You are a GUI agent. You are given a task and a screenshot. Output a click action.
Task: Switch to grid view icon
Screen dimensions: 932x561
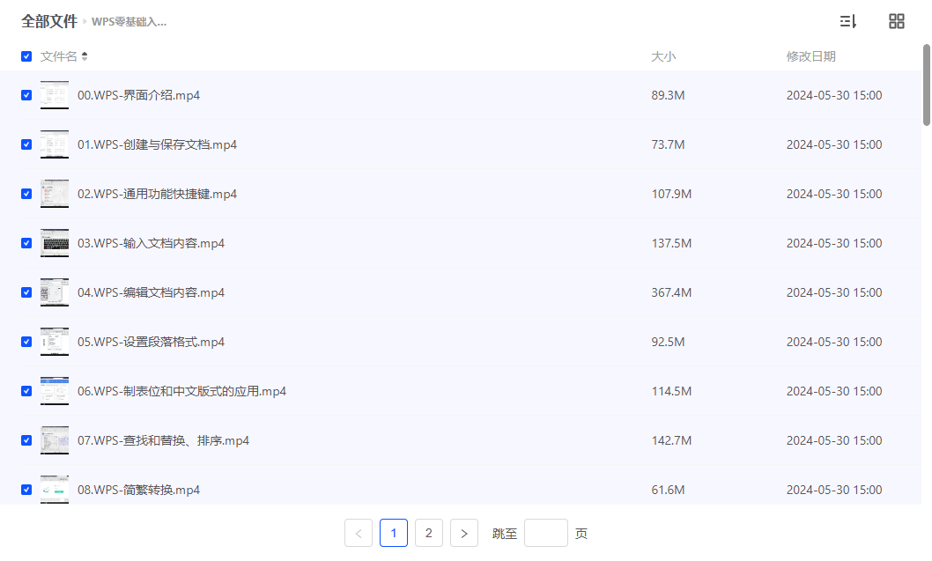tap(897, 21)
